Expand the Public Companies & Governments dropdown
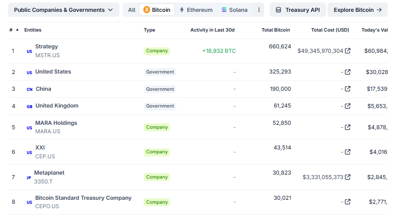 63,10
